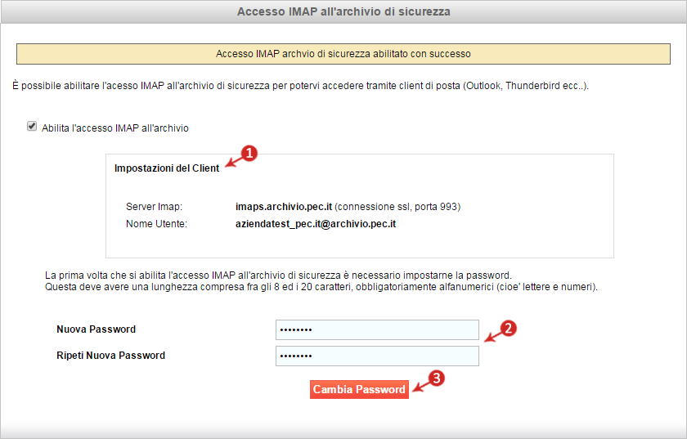Click the red number 3 annotation marker
Viewport: 687px width, 439px height.
pyautogui.click(x=437, y=379)
